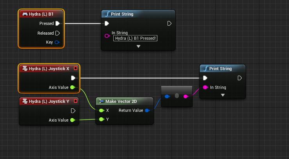The height and width of the screenshot is (159, 289).
Task: Click the axis icon on Hydra (L) Joystick X
Action: click(x=25, y=69)
